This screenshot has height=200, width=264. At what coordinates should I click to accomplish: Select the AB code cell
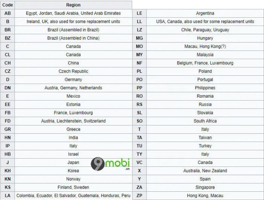tap(8, 13)
